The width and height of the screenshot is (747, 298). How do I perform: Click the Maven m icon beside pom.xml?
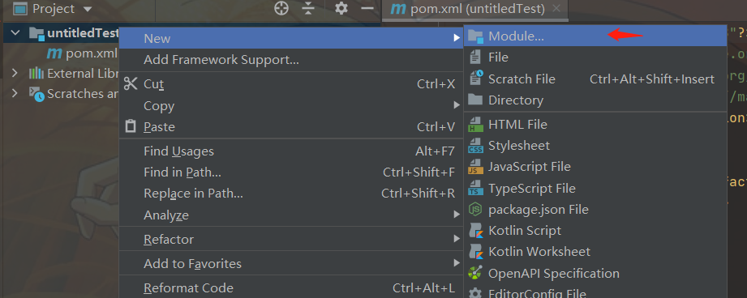click(x=54, y=53)
